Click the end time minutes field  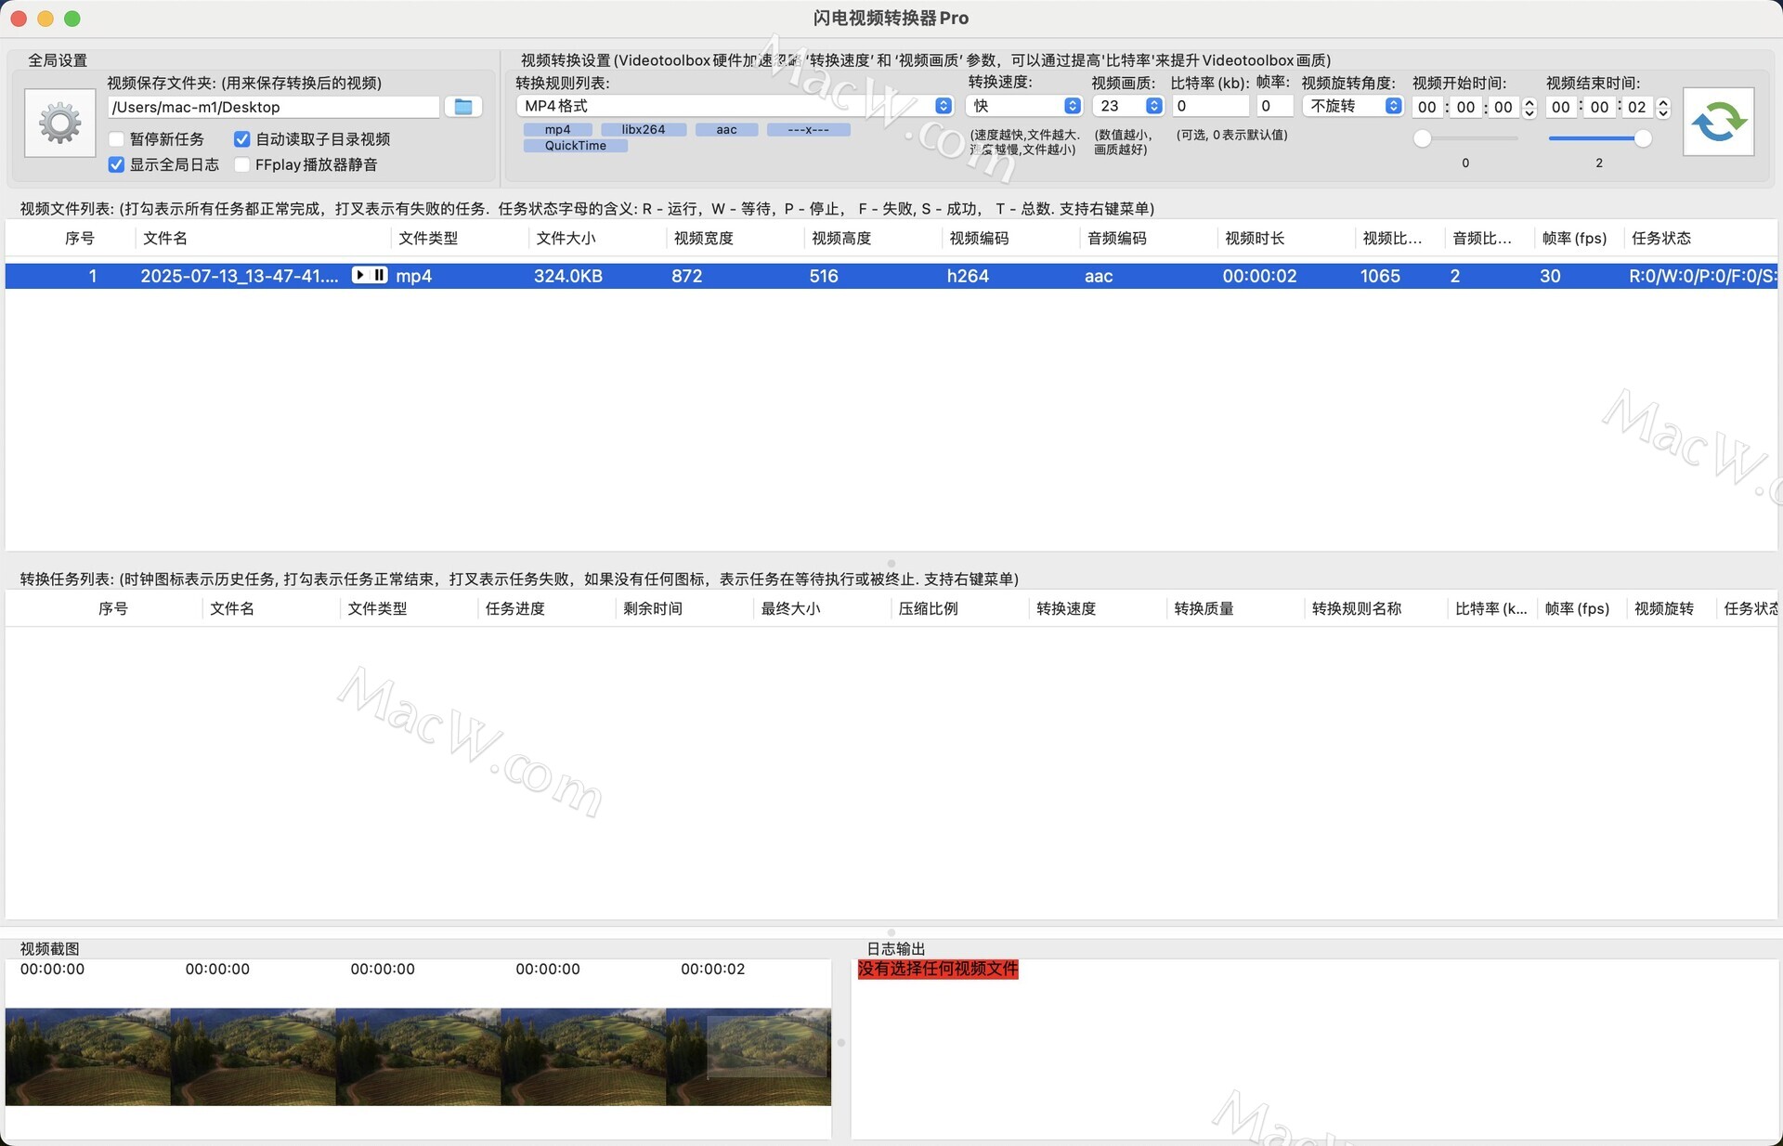coord(1599,107)
